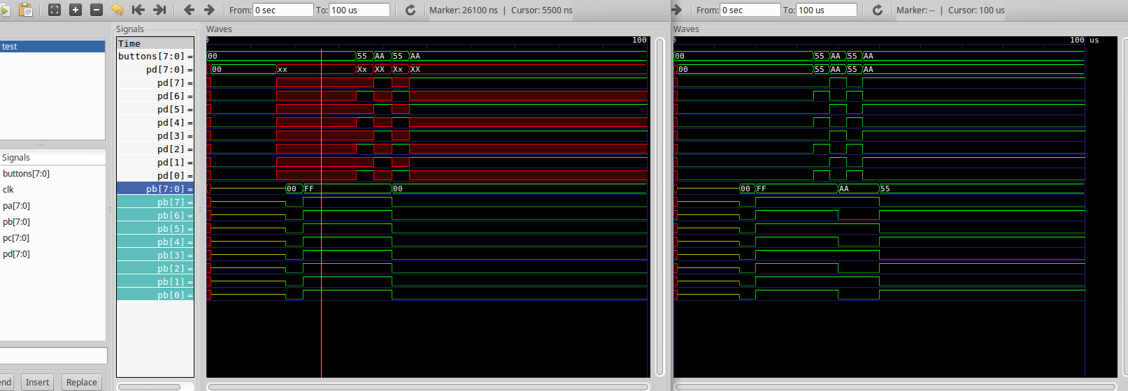Zoom out using the minus icon
Viewport: 1128px width, 391px height.
[x=97, y=10]
